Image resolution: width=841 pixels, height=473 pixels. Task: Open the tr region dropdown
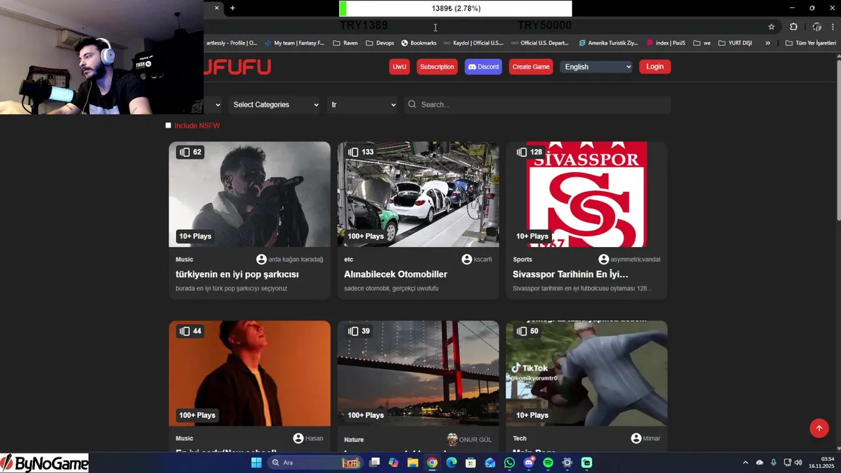coord(363,104)
